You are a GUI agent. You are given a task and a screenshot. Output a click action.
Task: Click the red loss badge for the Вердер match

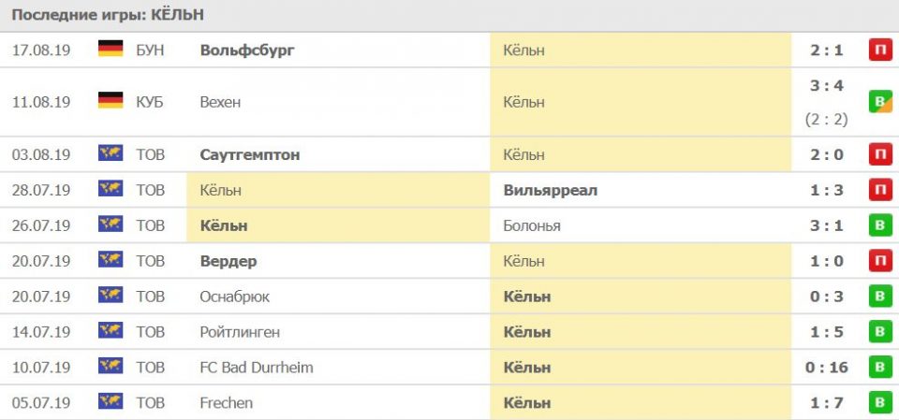pos(879,261)
